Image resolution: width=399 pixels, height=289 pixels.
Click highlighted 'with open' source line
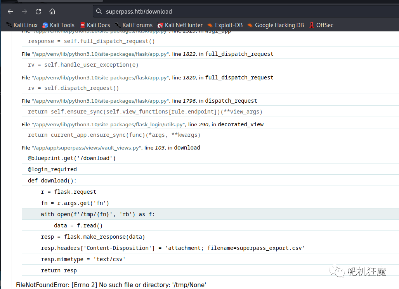[x=210, y=214]
